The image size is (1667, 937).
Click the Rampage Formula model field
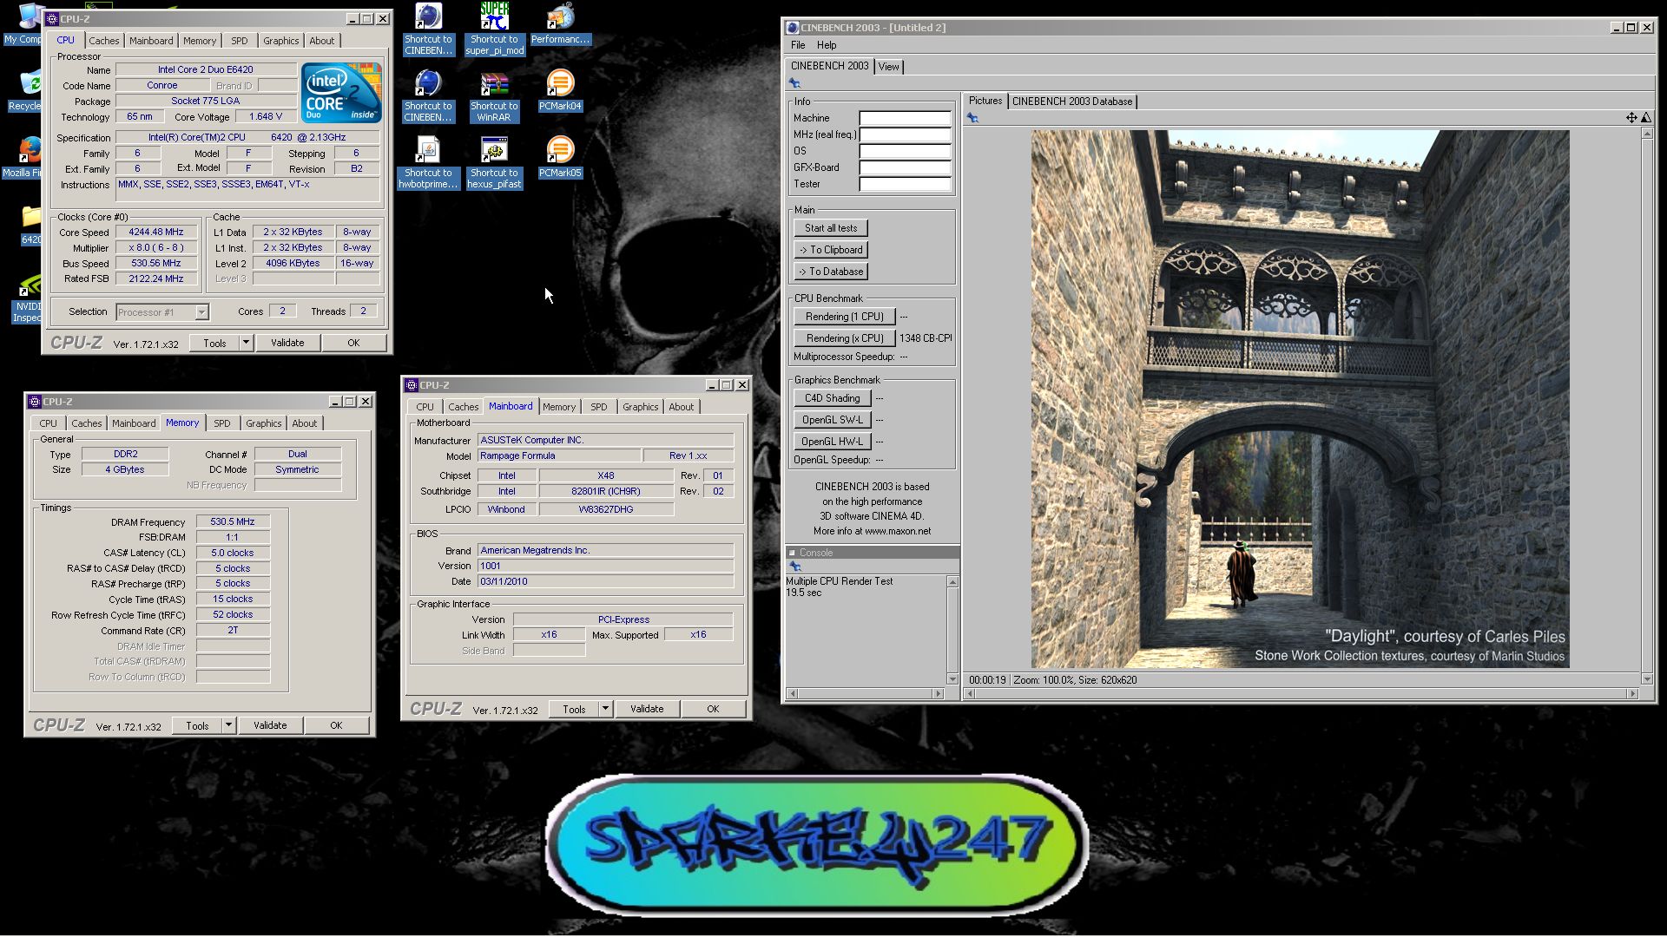559,455
